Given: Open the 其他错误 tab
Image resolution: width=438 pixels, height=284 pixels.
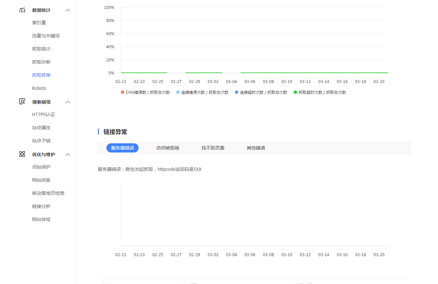Looking at the screenshot, I should coord(256,148).
